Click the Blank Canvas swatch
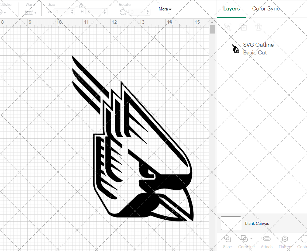 coord(231,223)
